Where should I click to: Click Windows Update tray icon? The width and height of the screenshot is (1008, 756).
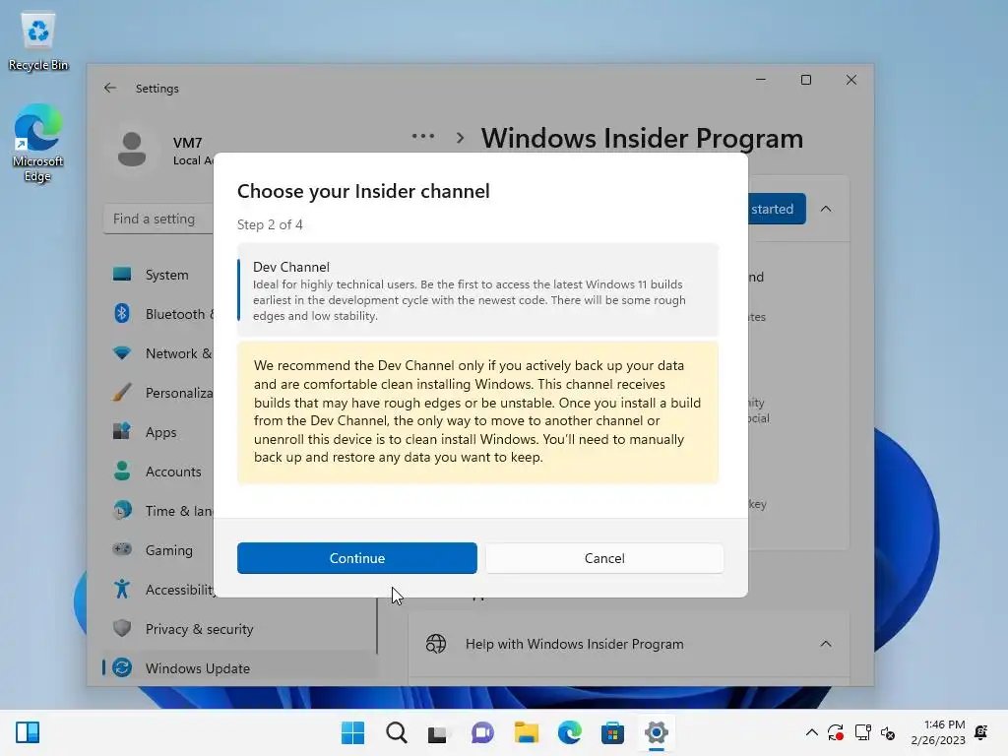click(836, 732)
